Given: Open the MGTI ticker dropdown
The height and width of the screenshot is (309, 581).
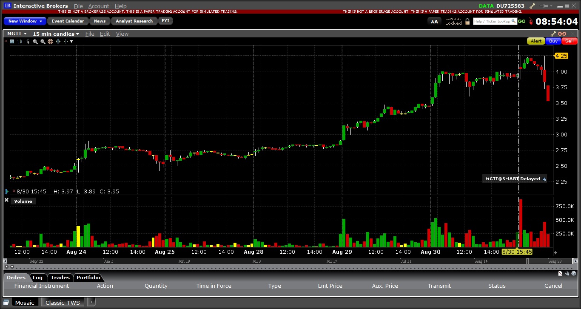Looking at the screenshot, I should click(17, 34).
